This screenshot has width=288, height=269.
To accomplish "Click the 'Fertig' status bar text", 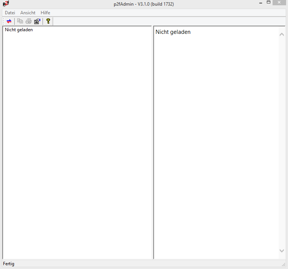I will (x=9, y=264).
